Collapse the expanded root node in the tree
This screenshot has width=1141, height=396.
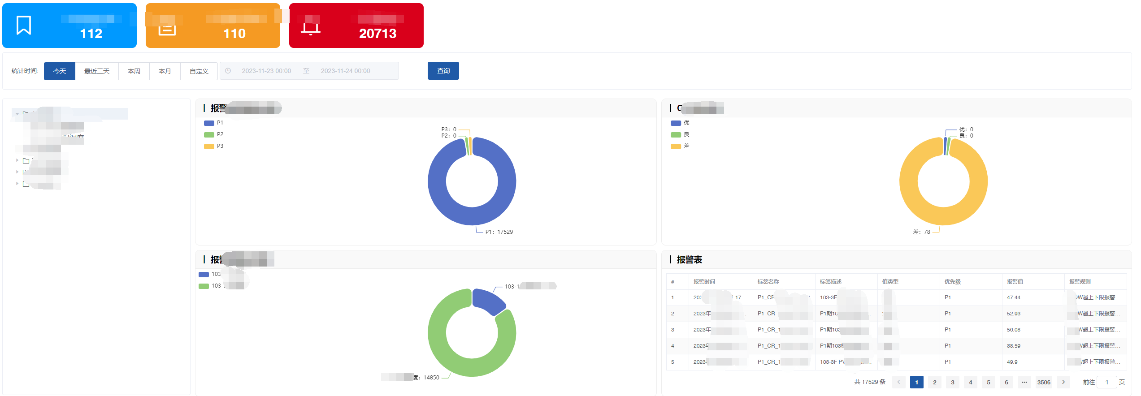point(17,114)
